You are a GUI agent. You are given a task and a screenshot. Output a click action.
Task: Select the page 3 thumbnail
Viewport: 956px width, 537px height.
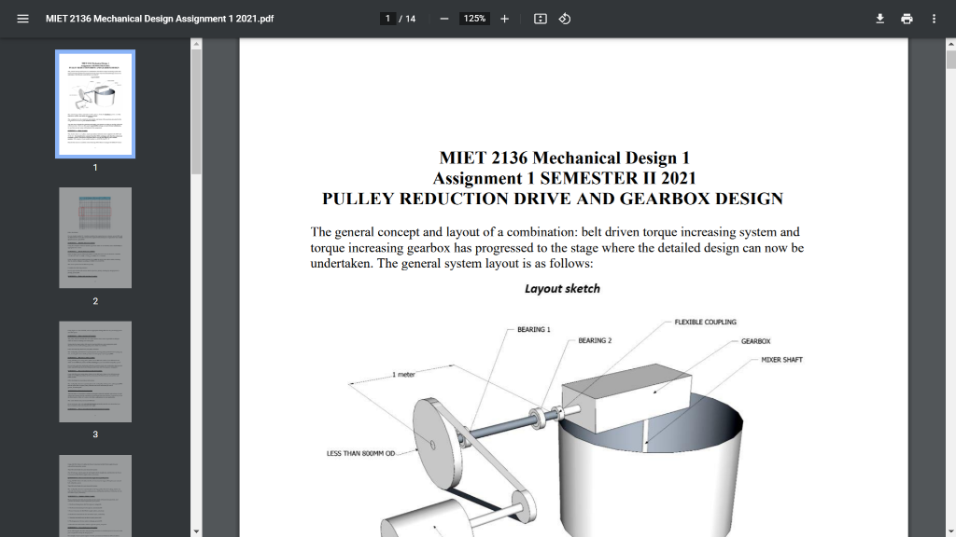(x=94, y=371)
